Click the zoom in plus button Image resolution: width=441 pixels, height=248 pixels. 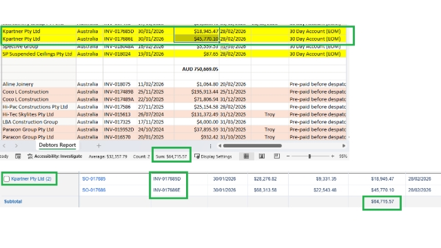tap(332, 156)
